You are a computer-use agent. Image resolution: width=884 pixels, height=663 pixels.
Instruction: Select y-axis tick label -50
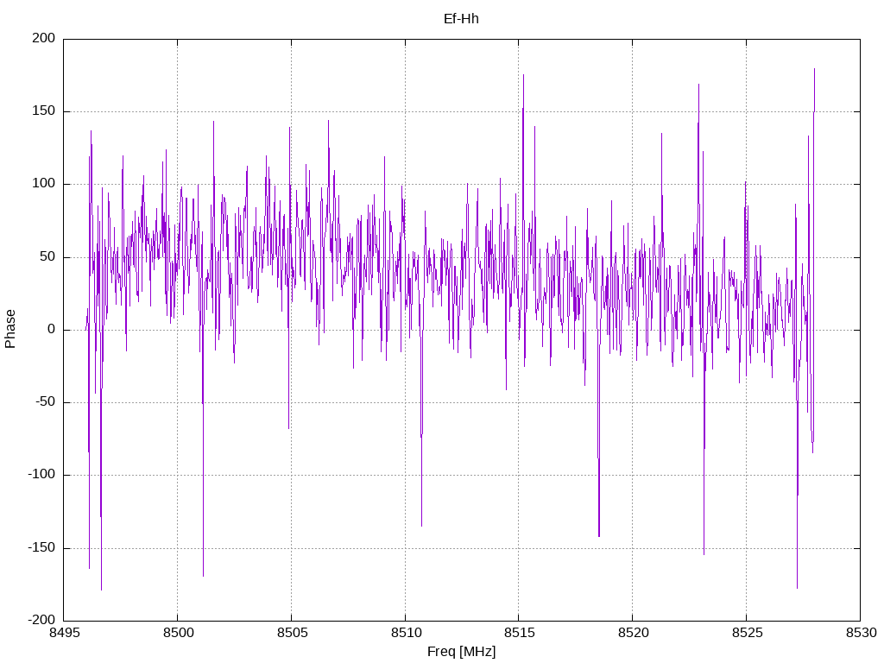pyautogui.click(x=46, y=402)
